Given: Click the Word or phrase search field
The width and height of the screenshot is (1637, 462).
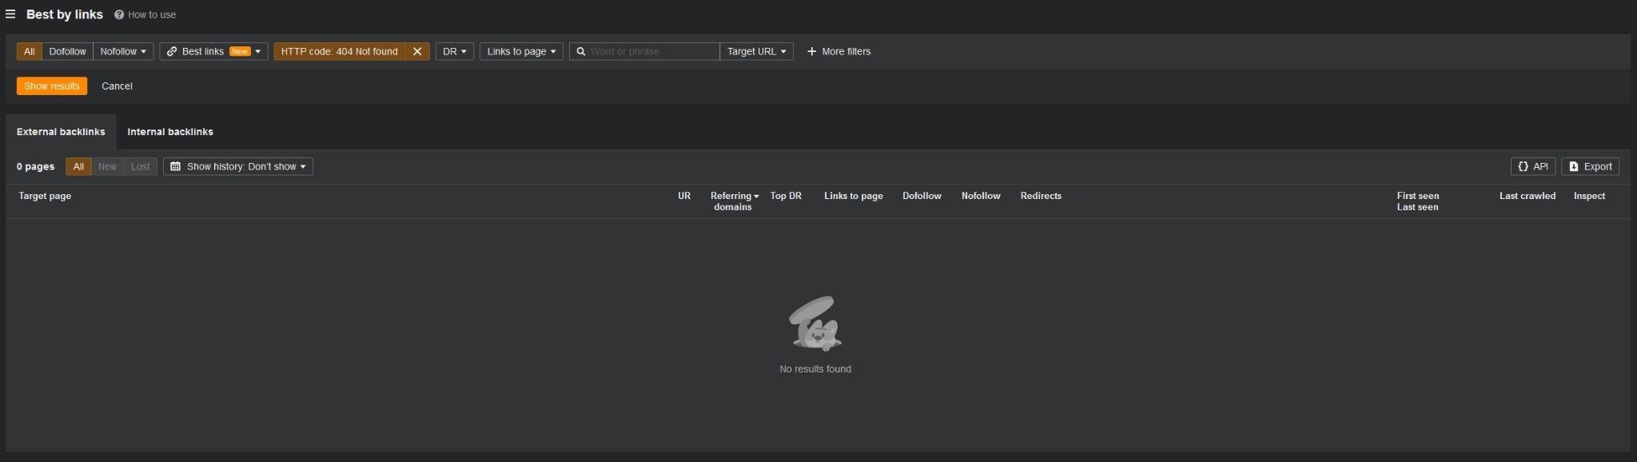Looking at the screenshot, I should (x=644, y=51).
